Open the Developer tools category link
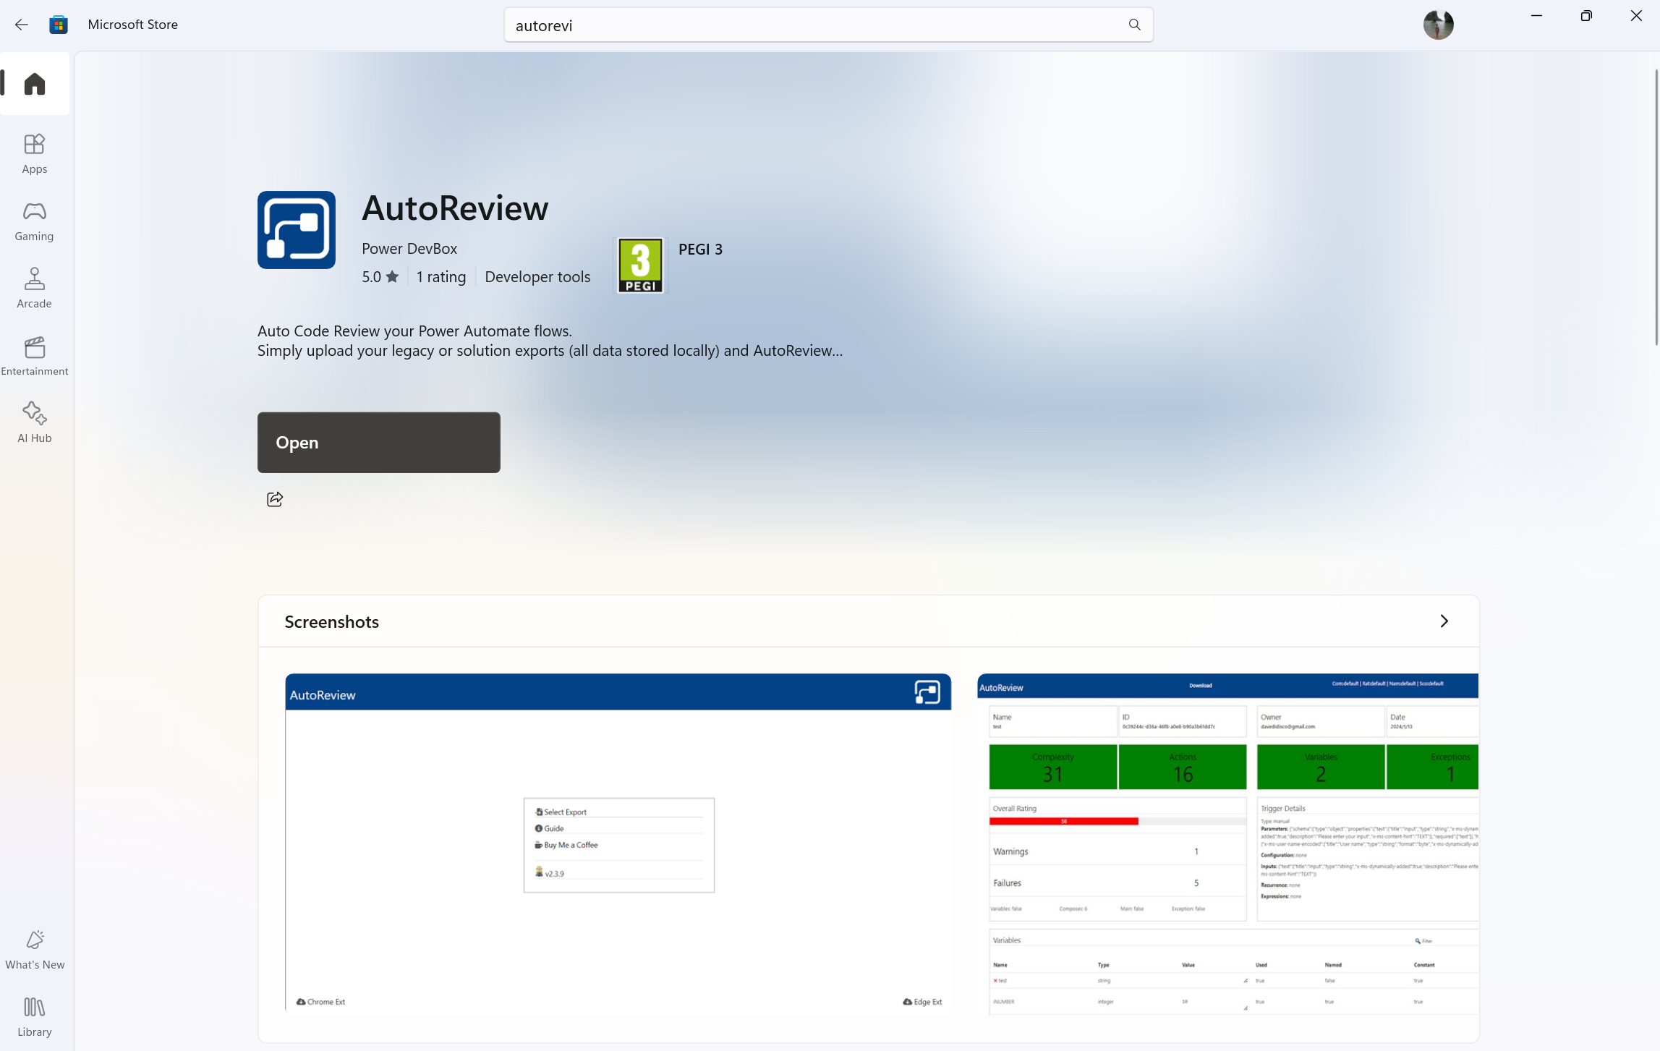Image resolution: width=1660 pixels, height=1051 pixels. coord(537,277)
